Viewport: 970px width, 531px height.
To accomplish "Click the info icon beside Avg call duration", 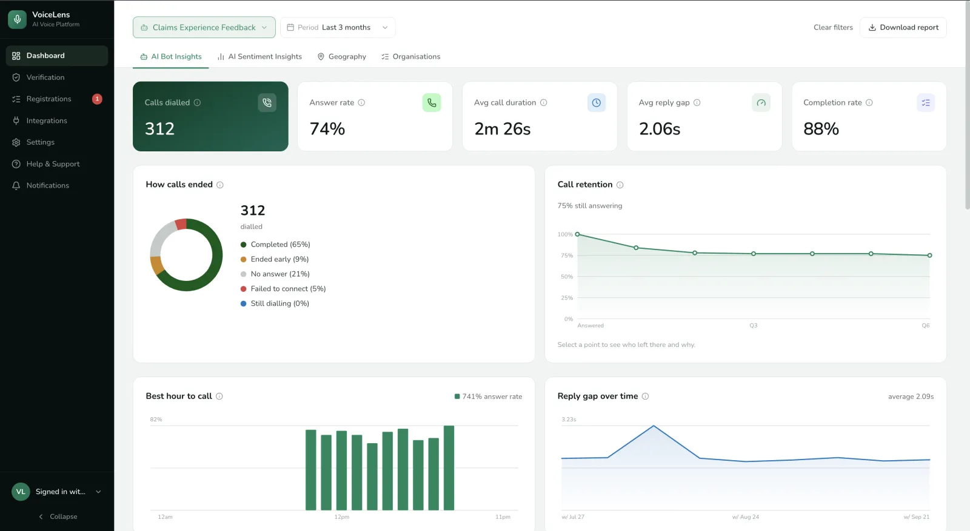I will click(x=544, y=103).
